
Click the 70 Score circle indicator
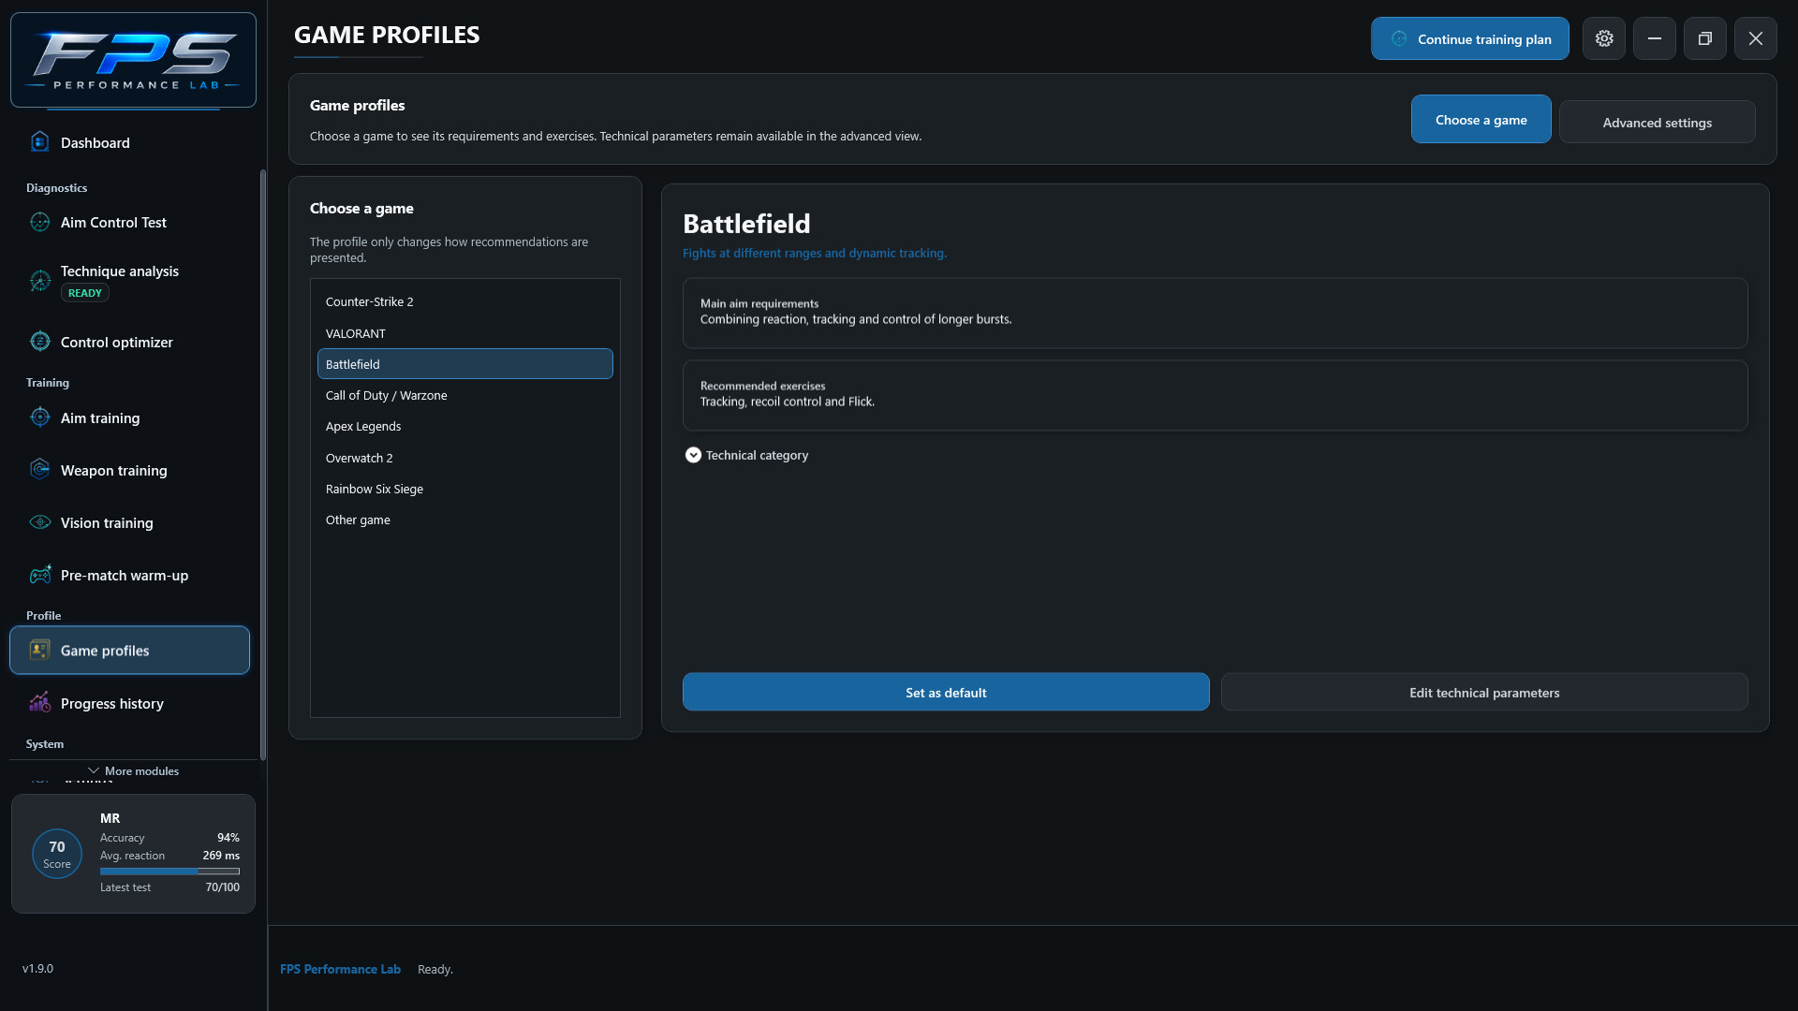pyautogui.click(x=57, y=854)
